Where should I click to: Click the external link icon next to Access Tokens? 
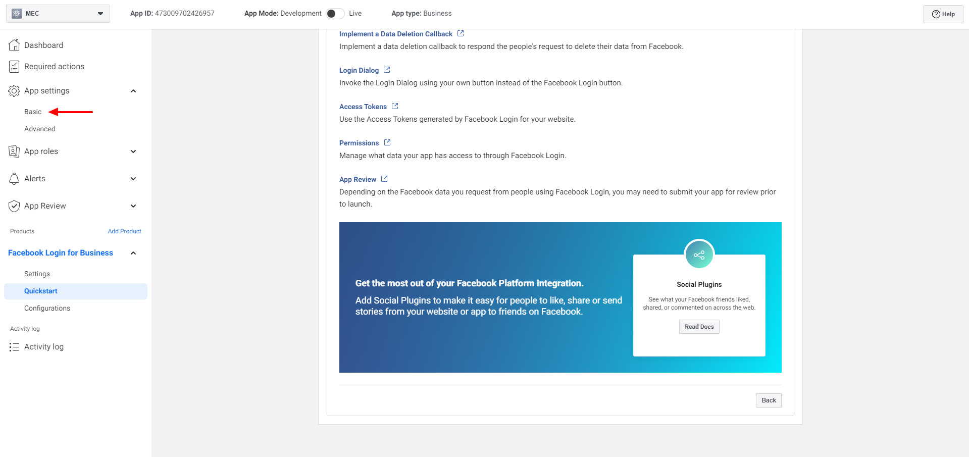(395, 106)
